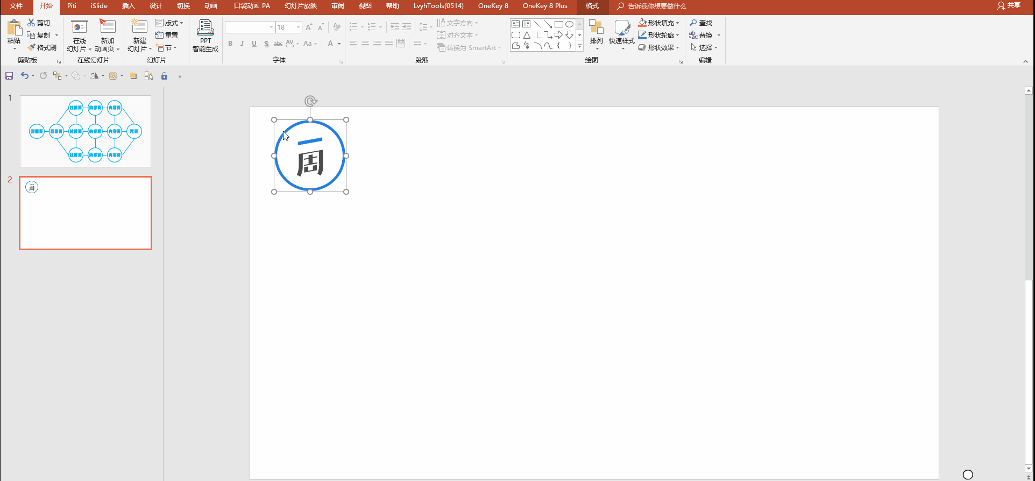Image resolution: width=1035 pixels, height=481 pixels.
Task: Toggle left text alignment
Action: [x=353, y=44]
